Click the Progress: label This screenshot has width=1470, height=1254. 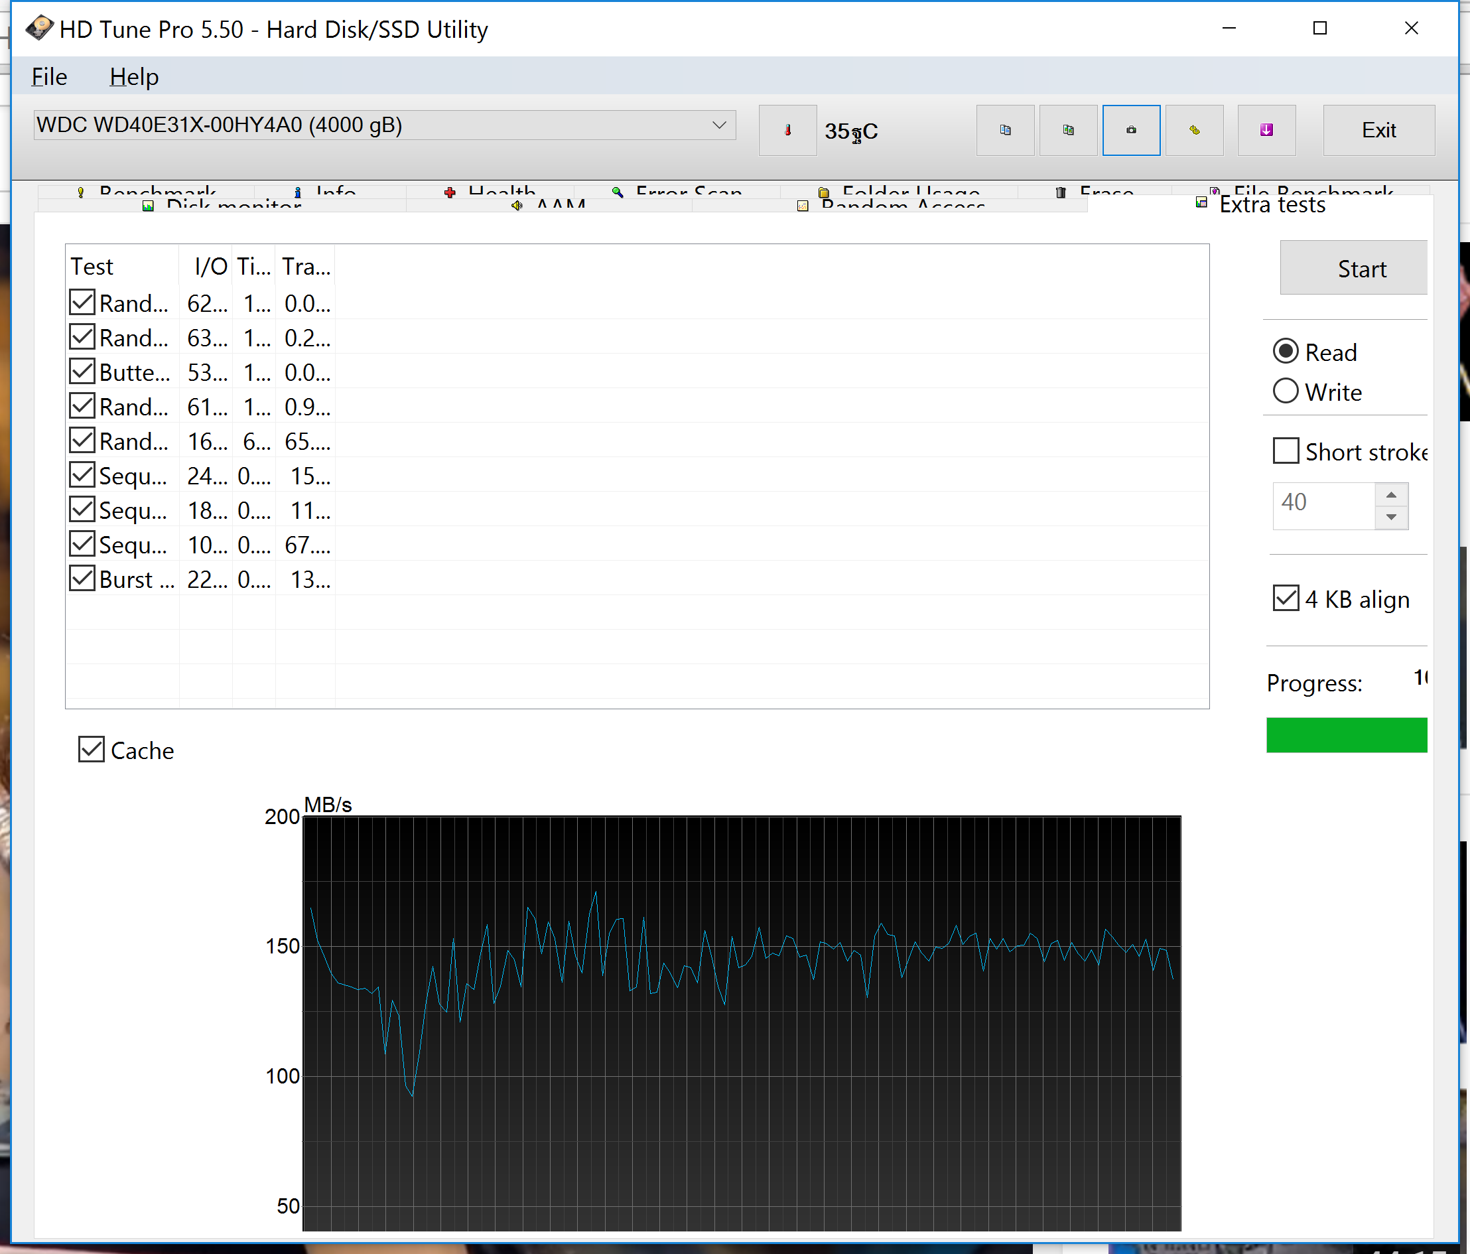pos(1315,683)
